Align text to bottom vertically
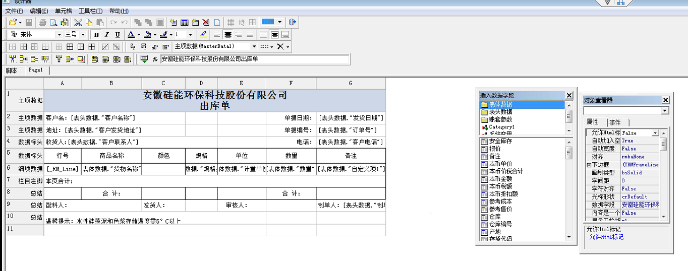The height and width of the screenshot is (271, 688). [x=285, y=35]
